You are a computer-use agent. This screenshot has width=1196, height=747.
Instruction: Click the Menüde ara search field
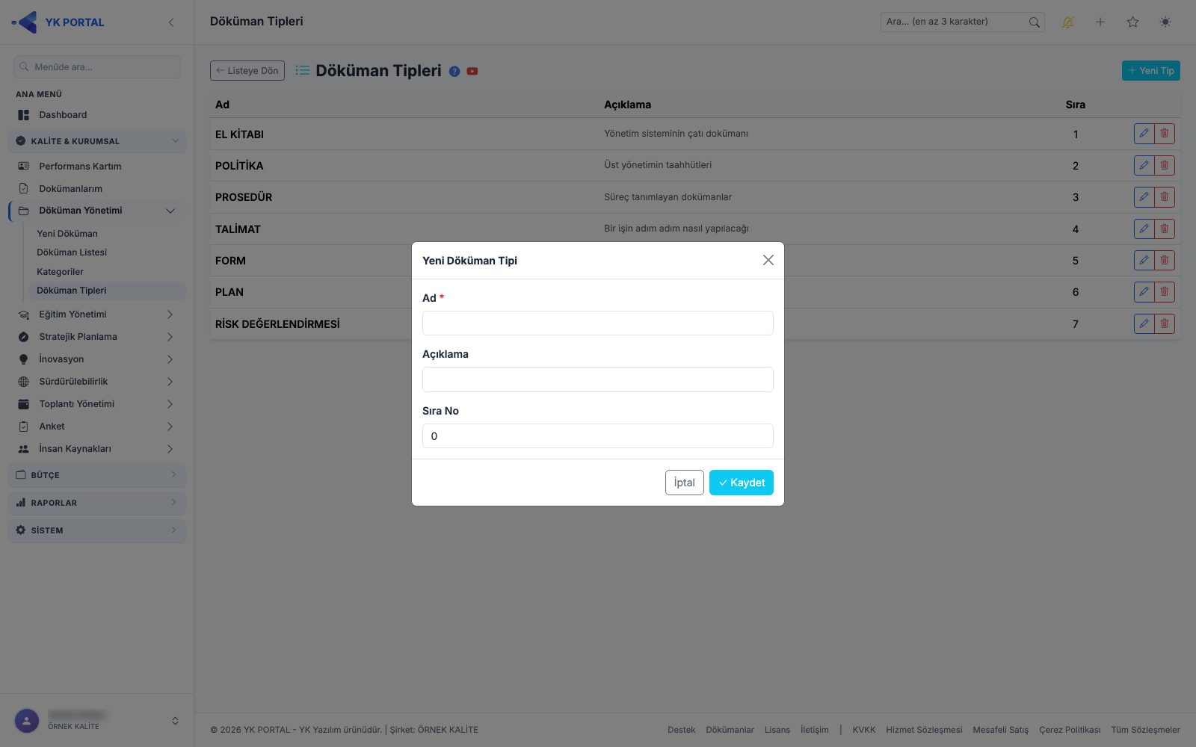pos(97,66)
